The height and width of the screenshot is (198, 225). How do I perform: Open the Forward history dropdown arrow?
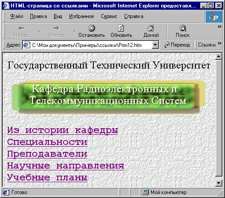74,31
